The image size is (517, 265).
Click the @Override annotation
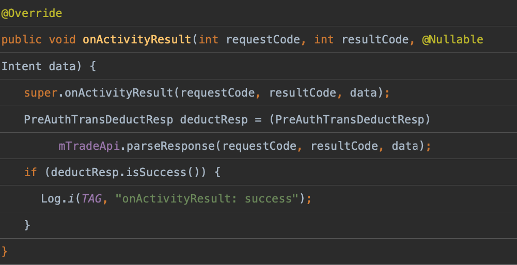pyautogui.click(x=32, y=13)
